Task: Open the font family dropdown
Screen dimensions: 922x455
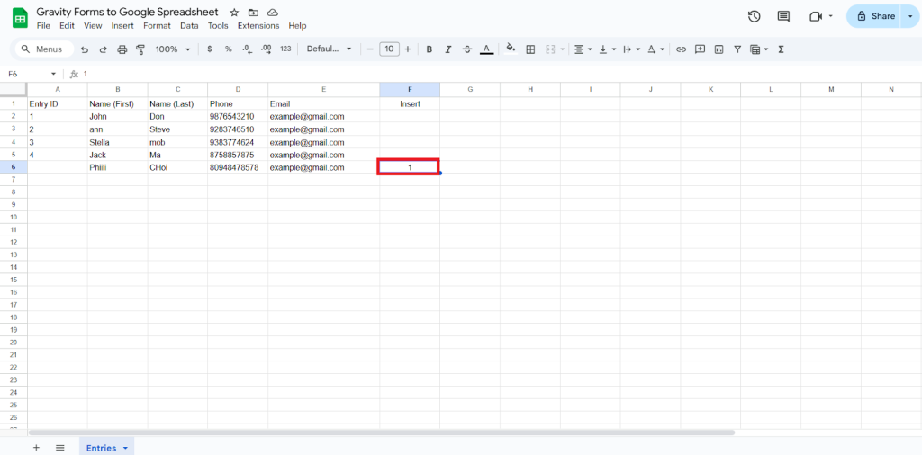Action: click(x=329, y=49)
